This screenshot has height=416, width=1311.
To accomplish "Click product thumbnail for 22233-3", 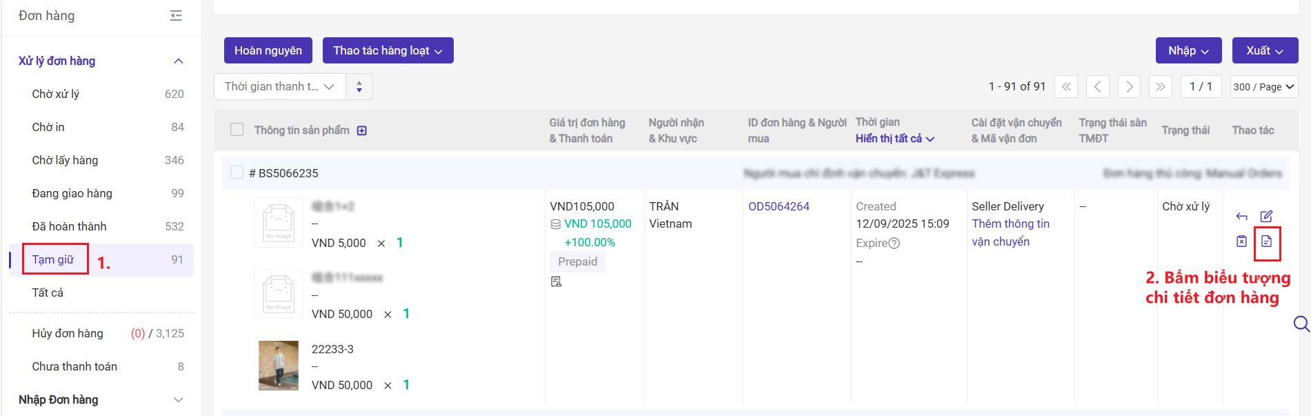I will click(x=279, y=366).
